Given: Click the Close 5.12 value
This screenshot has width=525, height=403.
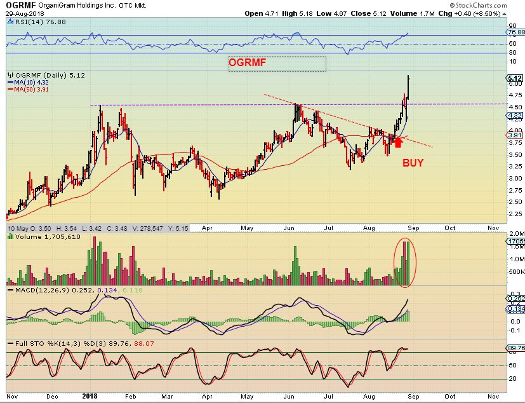Looking at the screenshot, I should 368,14.
